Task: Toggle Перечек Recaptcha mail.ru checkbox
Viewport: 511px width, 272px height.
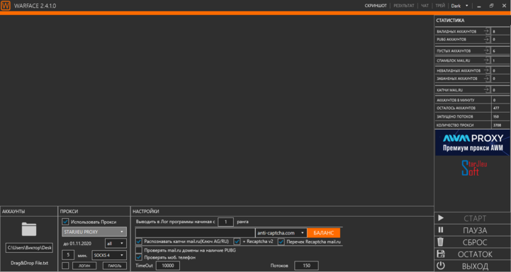Action: pos(281,242)
